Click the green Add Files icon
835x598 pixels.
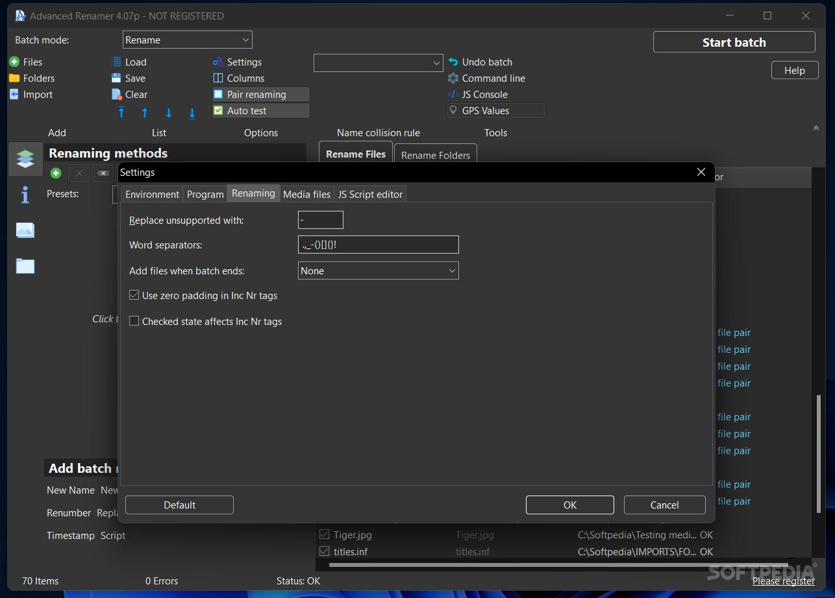coord(14,62)
